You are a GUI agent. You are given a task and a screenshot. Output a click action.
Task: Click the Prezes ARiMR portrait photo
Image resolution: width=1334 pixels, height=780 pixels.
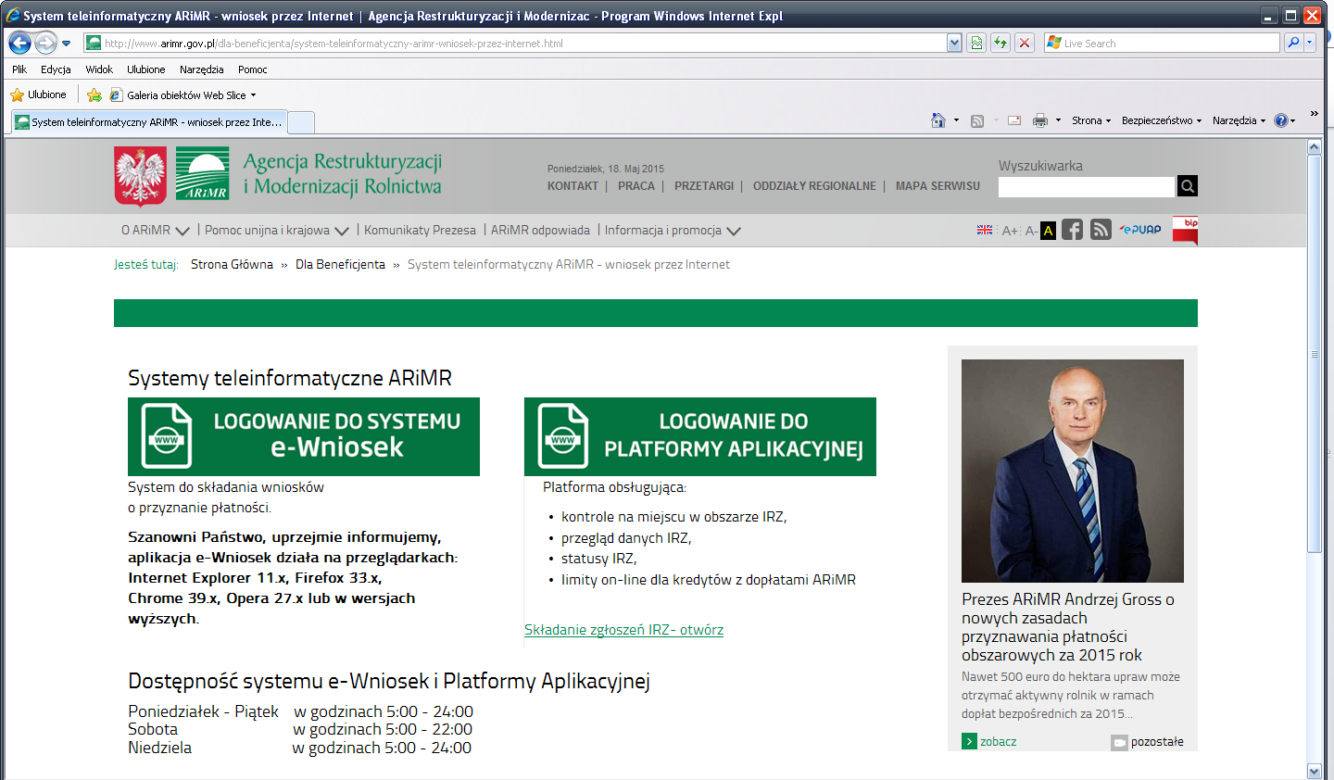(x=1073, y=471)
